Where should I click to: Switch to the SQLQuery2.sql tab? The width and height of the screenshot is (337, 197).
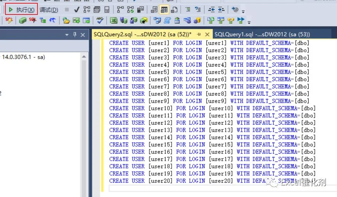(142, 34)
